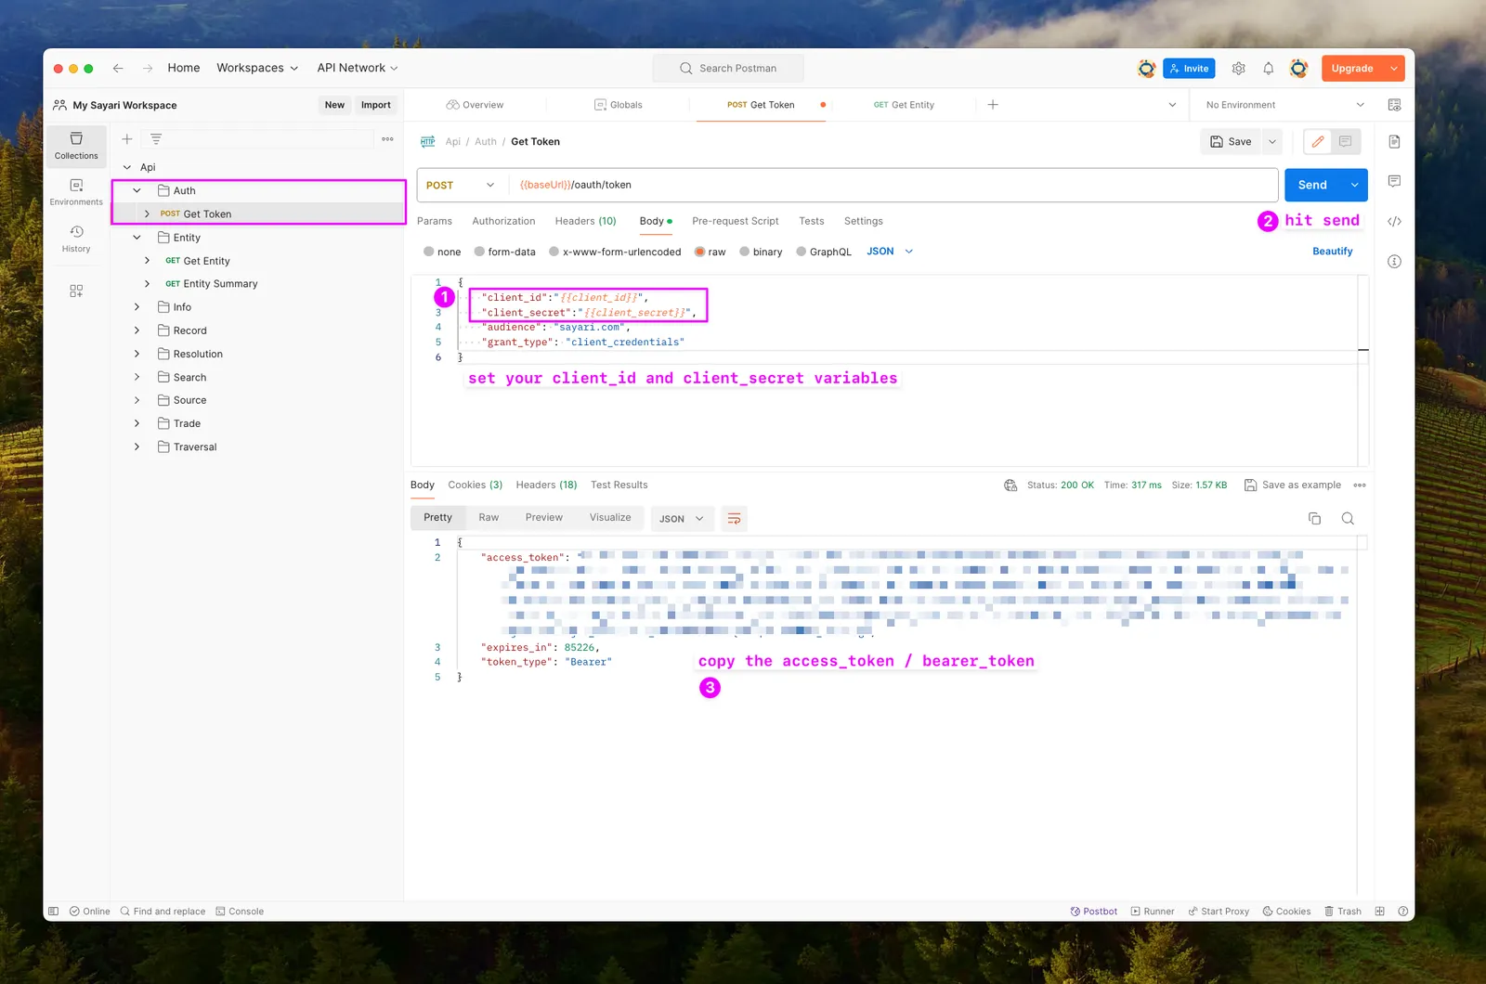Select the binary body option

(x=761, y=252)
